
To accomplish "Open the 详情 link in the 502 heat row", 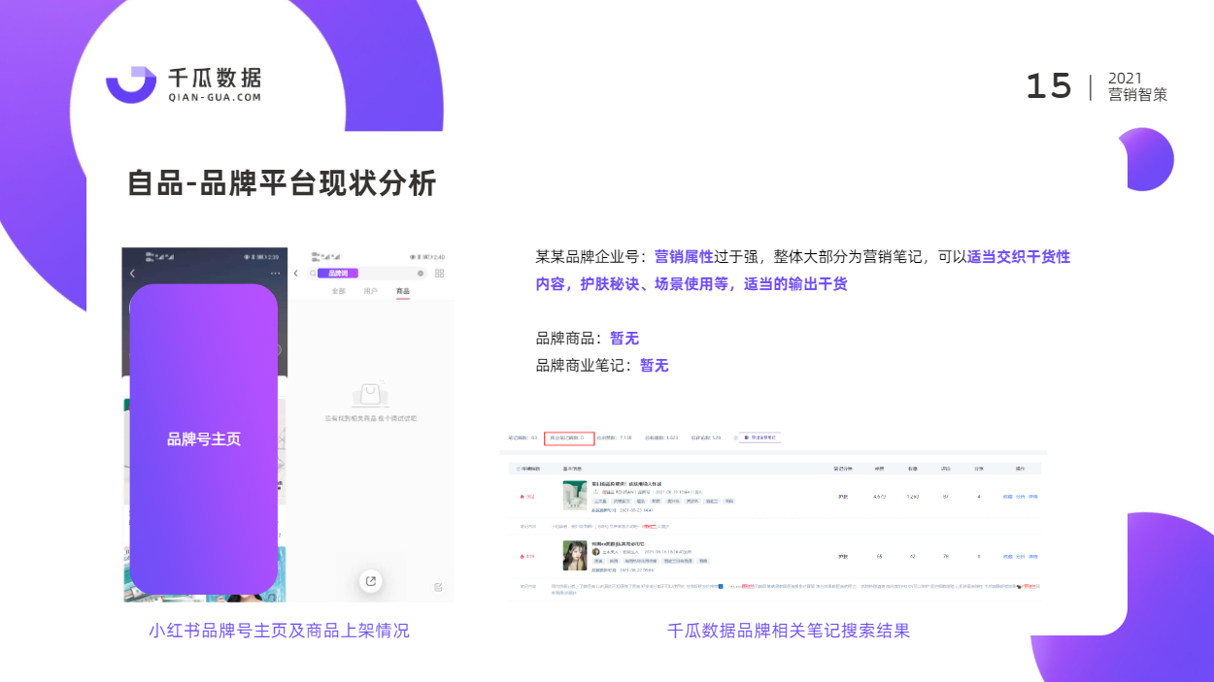I will (1033, 497).
